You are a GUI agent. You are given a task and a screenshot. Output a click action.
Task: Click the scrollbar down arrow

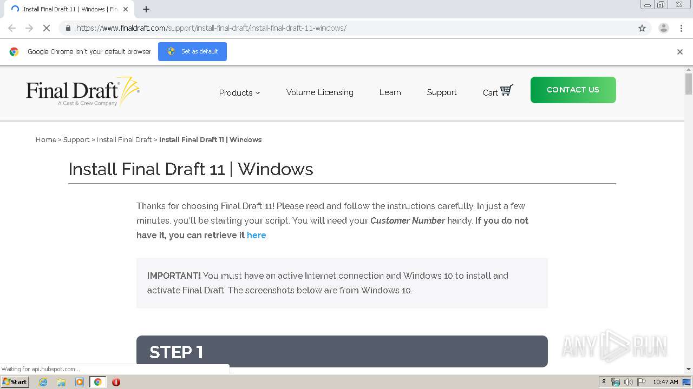[x=689, y=369]
